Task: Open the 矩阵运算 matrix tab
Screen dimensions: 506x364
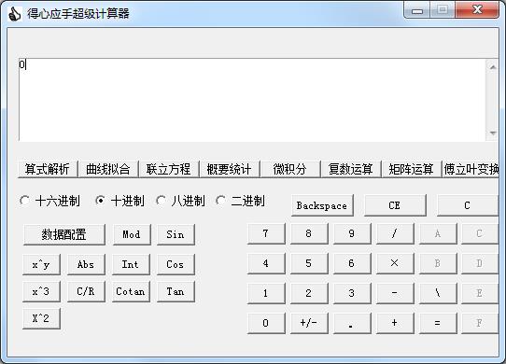Action: [x=411, y=169]
